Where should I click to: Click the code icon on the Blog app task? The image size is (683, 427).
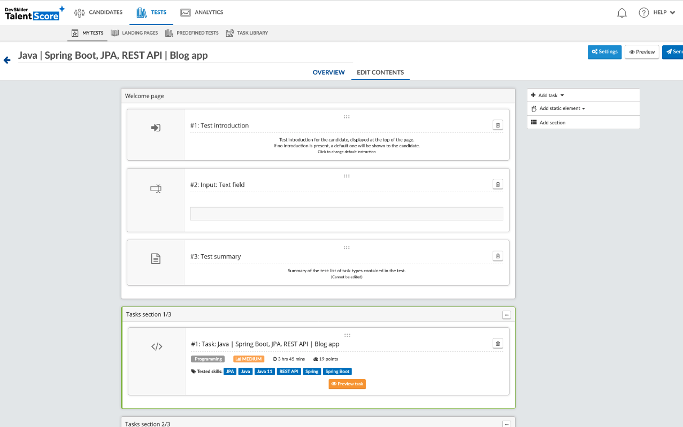click(x=156, y=346)
